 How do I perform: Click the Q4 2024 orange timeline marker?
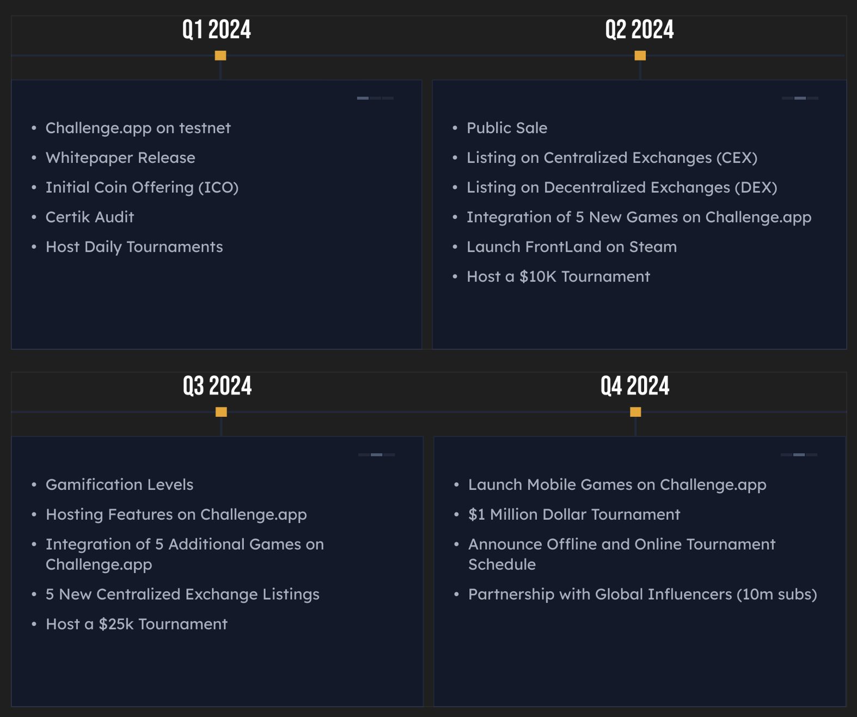(635, 412)
